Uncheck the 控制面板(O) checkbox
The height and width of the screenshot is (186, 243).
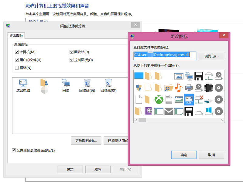coord(72,60)
